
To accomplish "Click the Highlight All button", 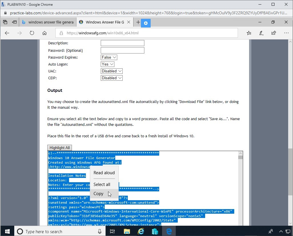I will 60,148.
